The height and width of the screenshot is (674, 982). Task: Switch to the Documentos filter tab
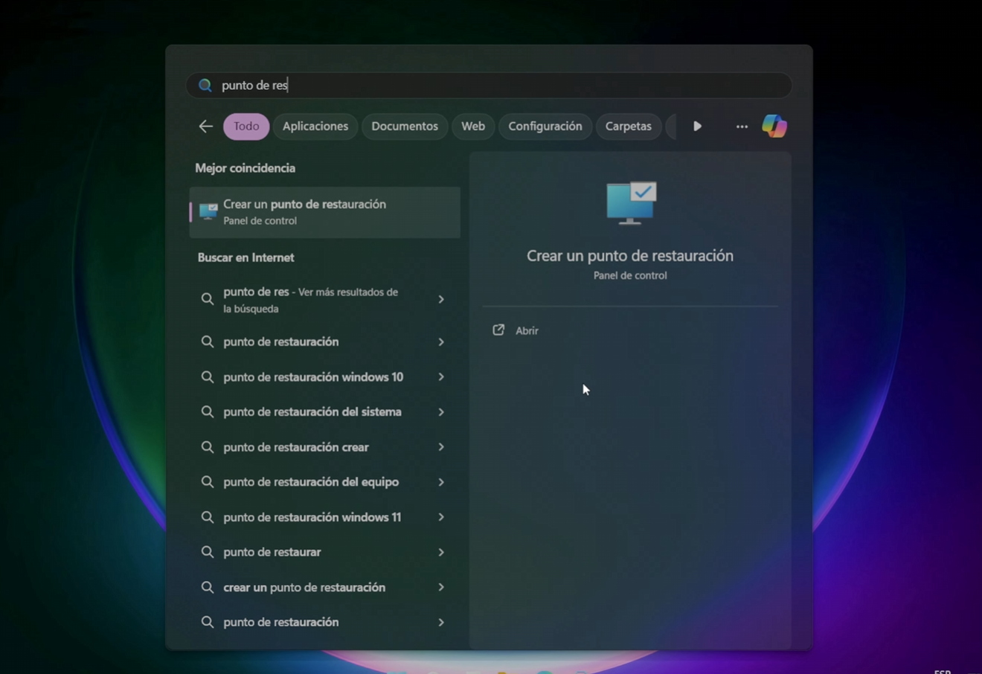click(404, 126)
